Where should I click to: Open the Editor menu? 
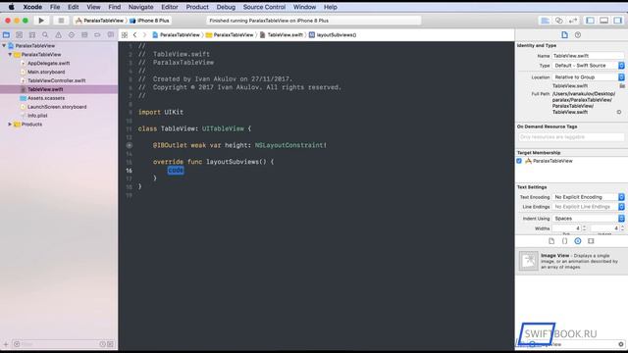coord(170,7)
